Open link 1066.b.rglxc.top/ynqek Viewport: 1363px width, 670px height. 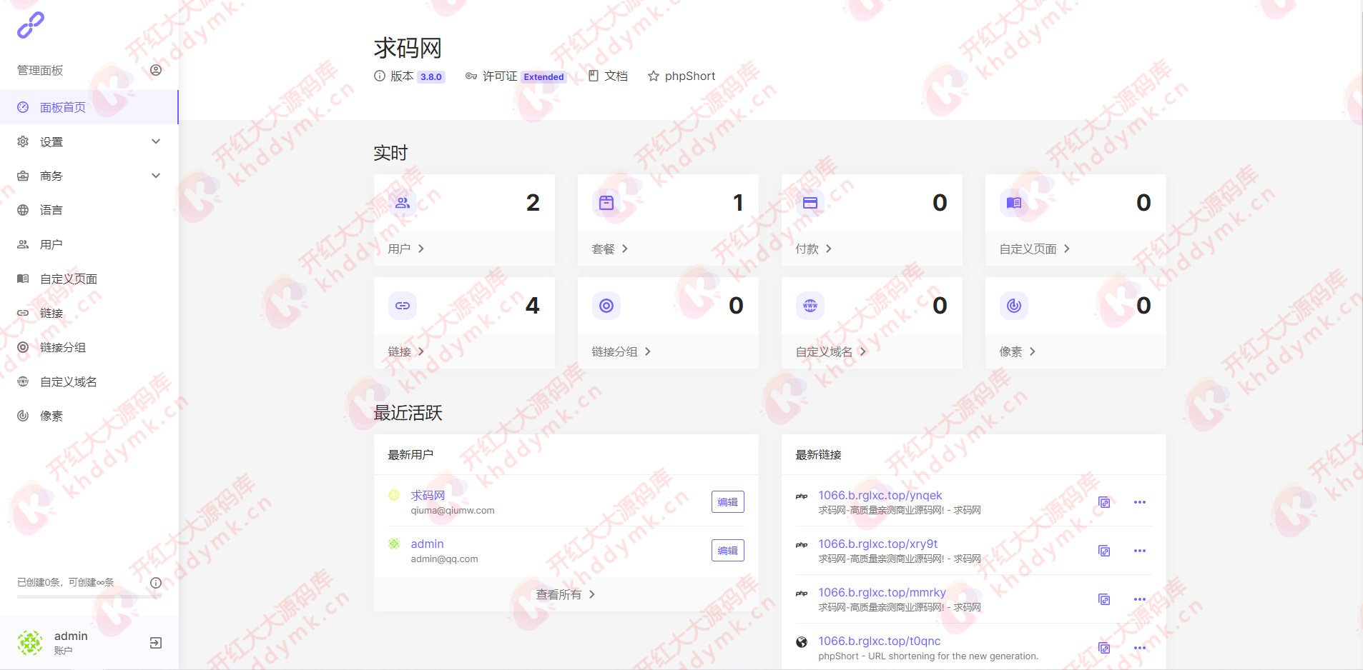pos(880,495)
